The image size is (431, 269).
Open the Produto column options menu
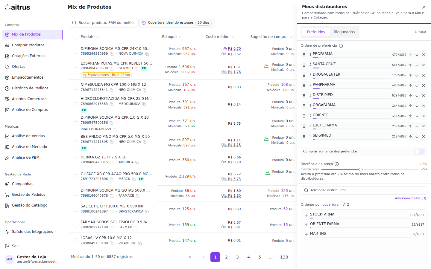pos(99,37)
